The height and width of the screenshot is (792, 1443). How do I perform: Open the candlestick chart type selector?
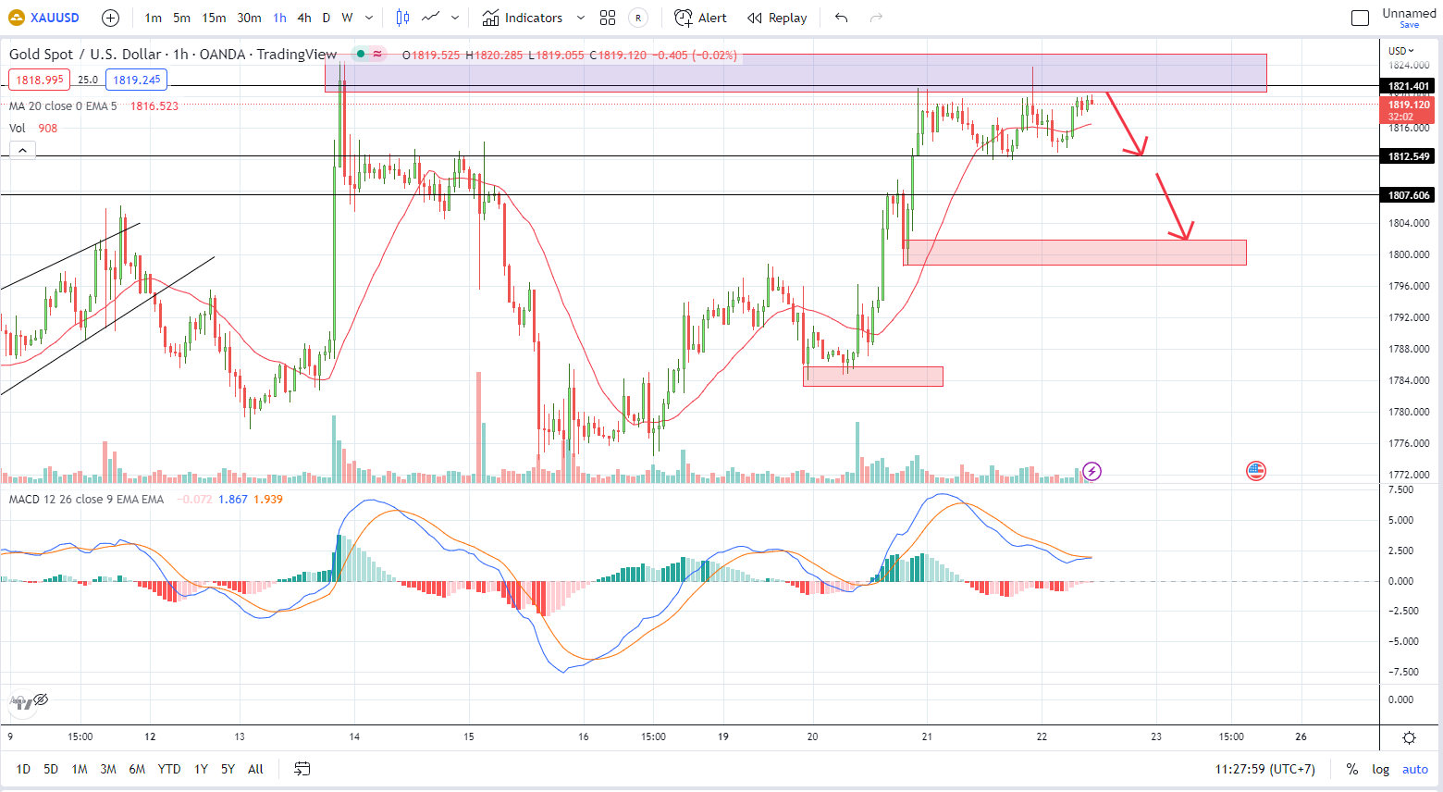tap(402, 18)
